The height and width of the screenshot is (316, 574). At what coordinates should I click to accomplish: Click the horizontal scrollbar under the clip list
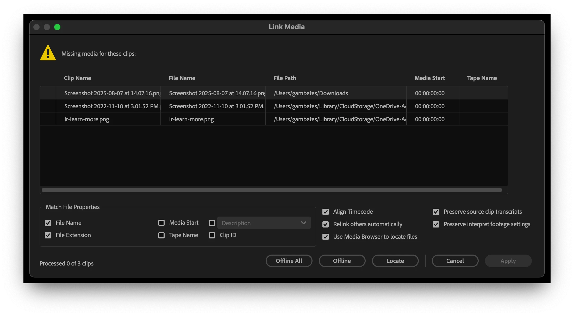click(272, 190)
